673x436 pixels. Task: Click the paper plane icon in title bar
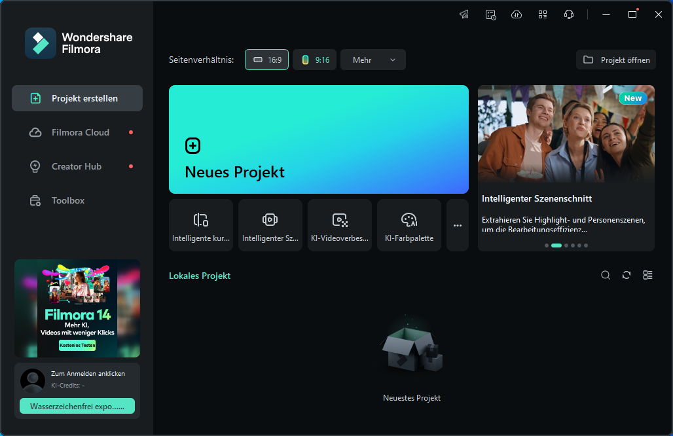[464, 14]
